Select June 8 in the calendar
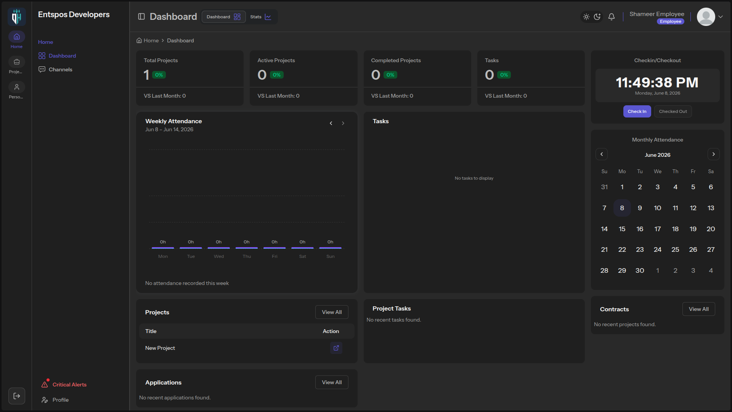732x412 pixels. tap(622, 208)
